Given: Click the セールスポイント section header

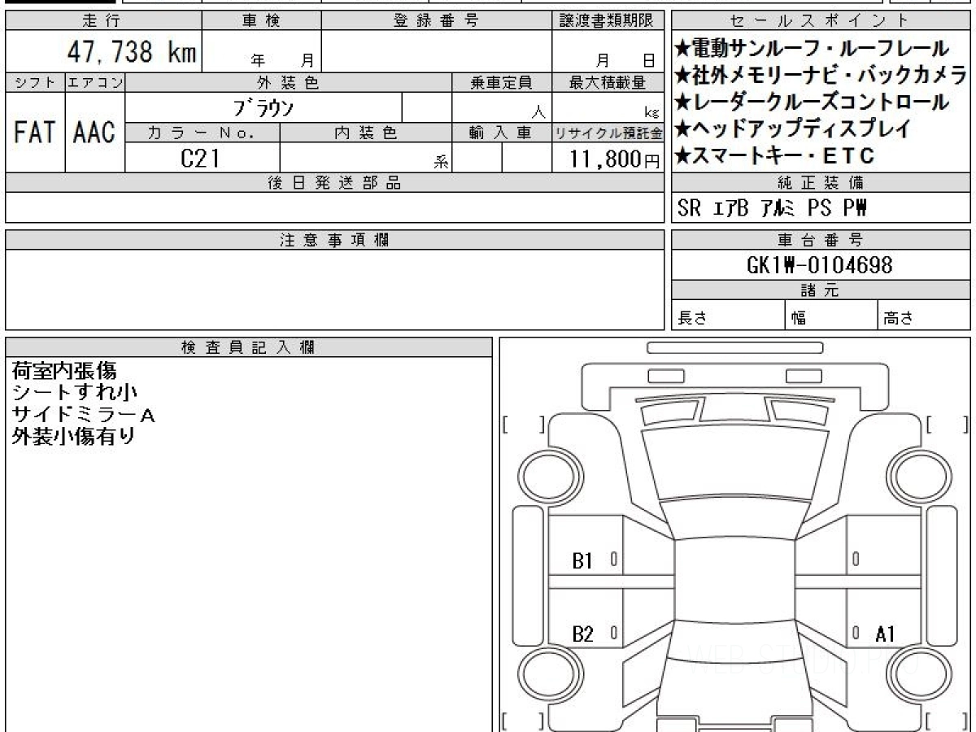Looking at the screenshot, I should [821, 21].
